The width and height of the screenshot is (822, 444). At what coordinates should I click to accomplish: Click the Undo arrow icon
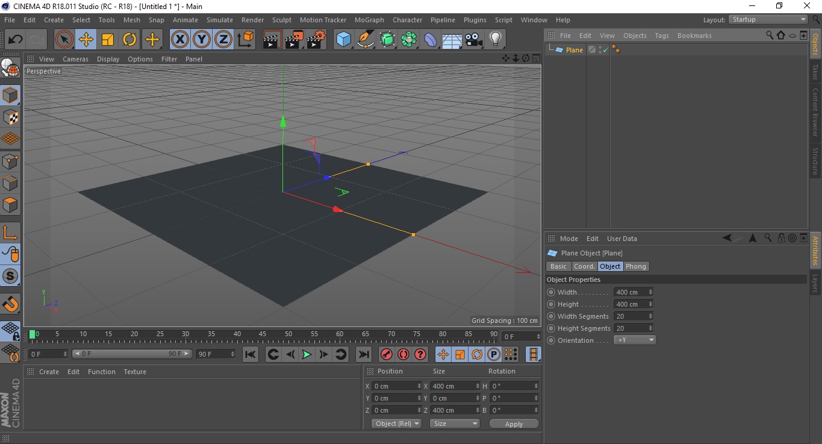15,40
